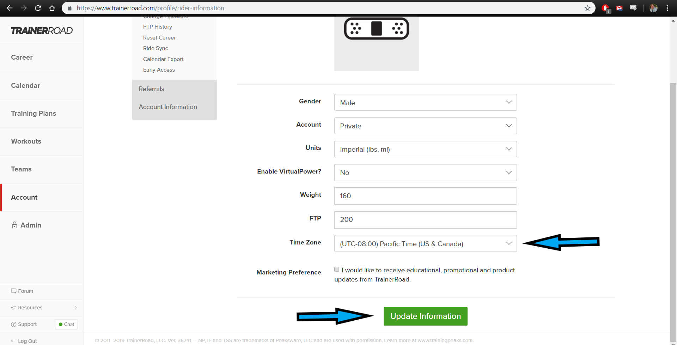
Task: Click the profile avatar image
Action: (376, 43)
